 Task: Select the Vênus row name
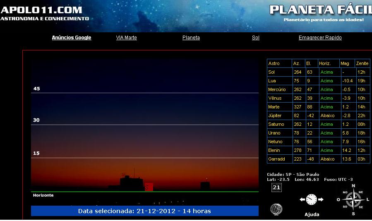275,98
